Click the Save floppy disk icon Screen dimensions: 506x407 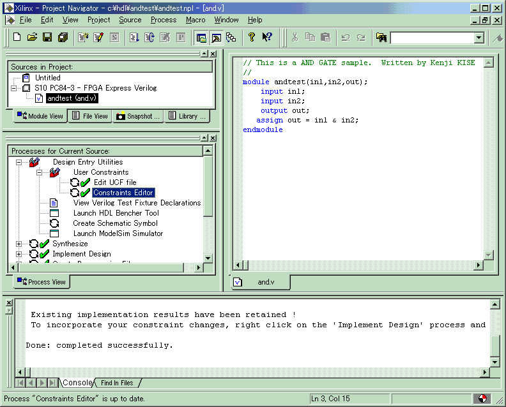[x=47, y=38]
